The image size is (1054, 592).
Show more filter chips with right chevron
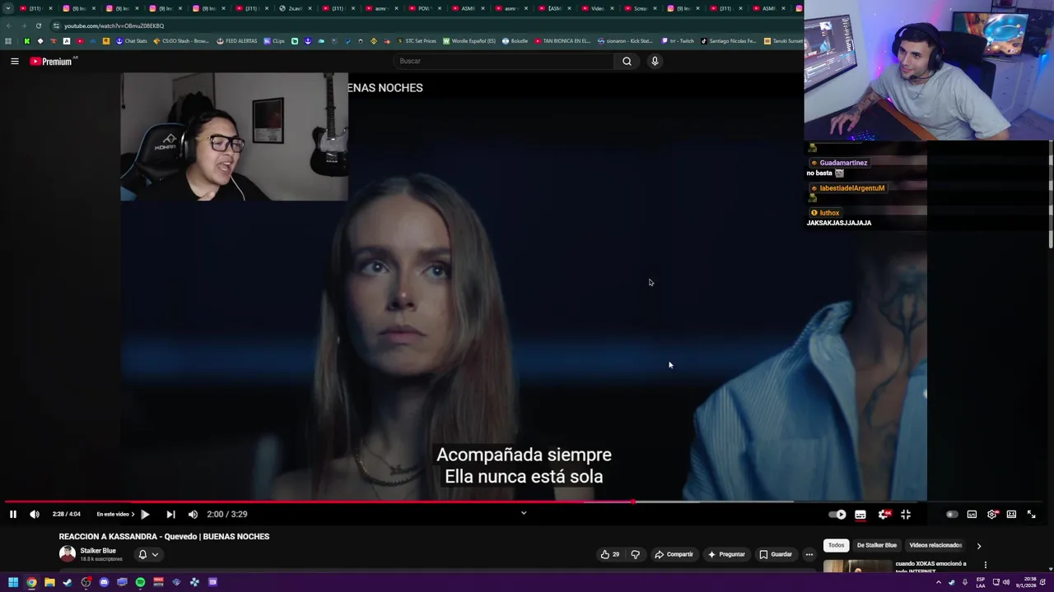coord(979,545)
